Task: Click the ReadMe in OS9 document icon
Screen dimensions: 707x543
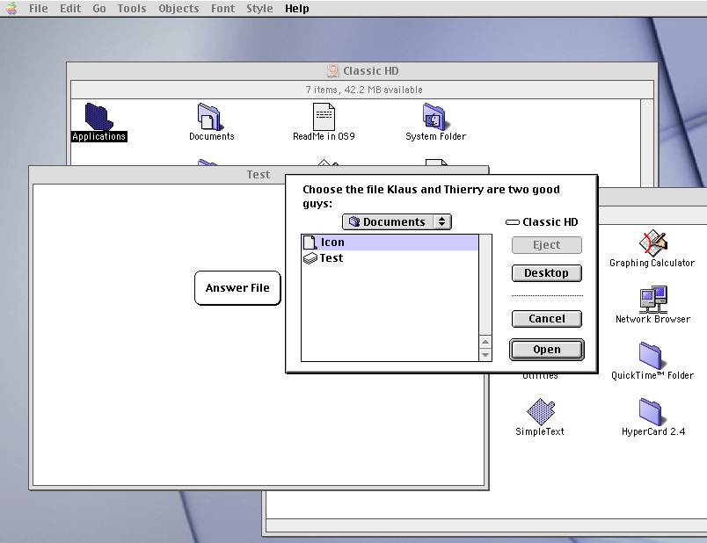Action: [324, 116]
